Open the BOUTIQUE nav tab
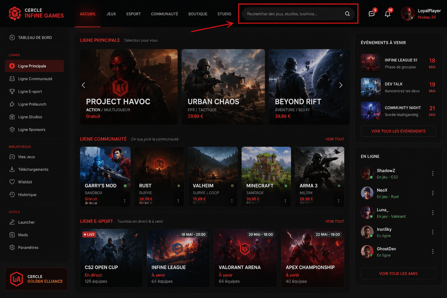The width and height of the screenshot is (447, 298). [x=198, y=14]
